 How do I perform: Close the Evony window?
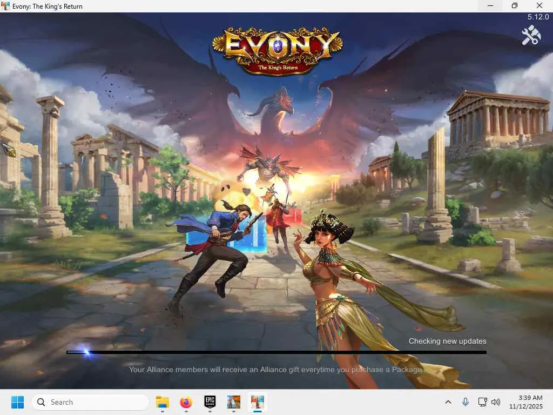point(539,6)
